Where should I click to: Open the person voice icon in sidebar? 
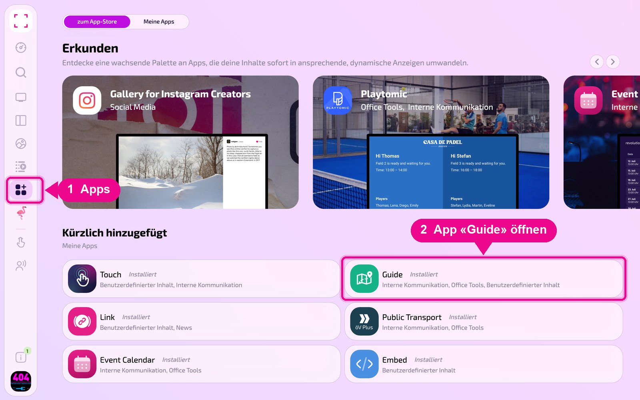(21, 266)
